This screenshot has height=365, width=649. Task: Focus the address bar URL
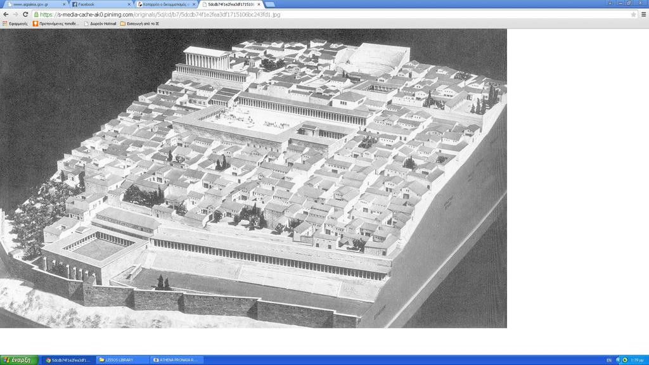point(160,15)
